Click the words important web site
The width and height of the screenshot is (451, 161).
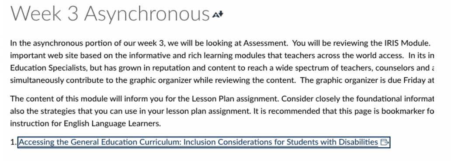pyautogui.click(x=38, y=56)
